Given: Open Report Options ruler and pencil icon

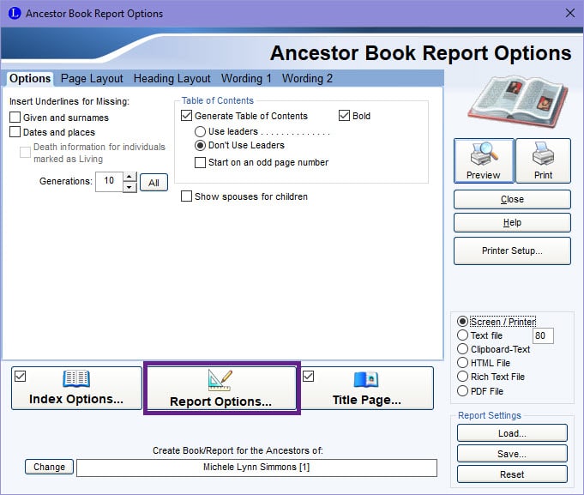Looking at the screenshot, I should (220, 379).
